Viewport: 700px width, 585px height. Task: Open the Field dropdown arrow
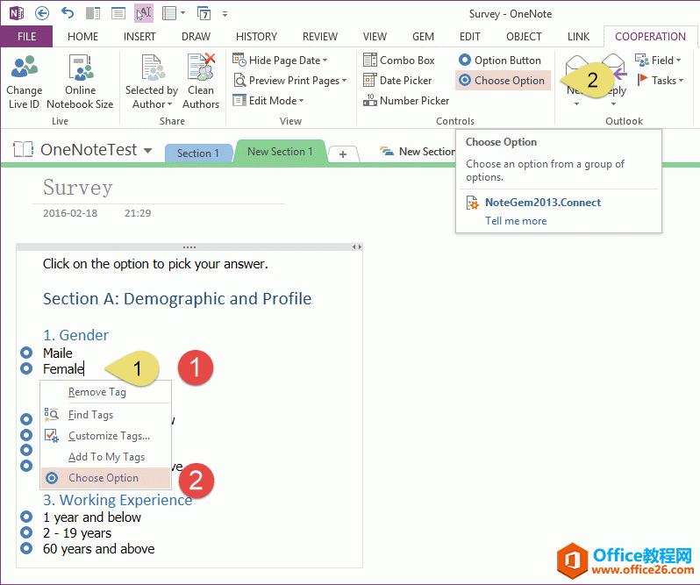(x=679, y=61)
